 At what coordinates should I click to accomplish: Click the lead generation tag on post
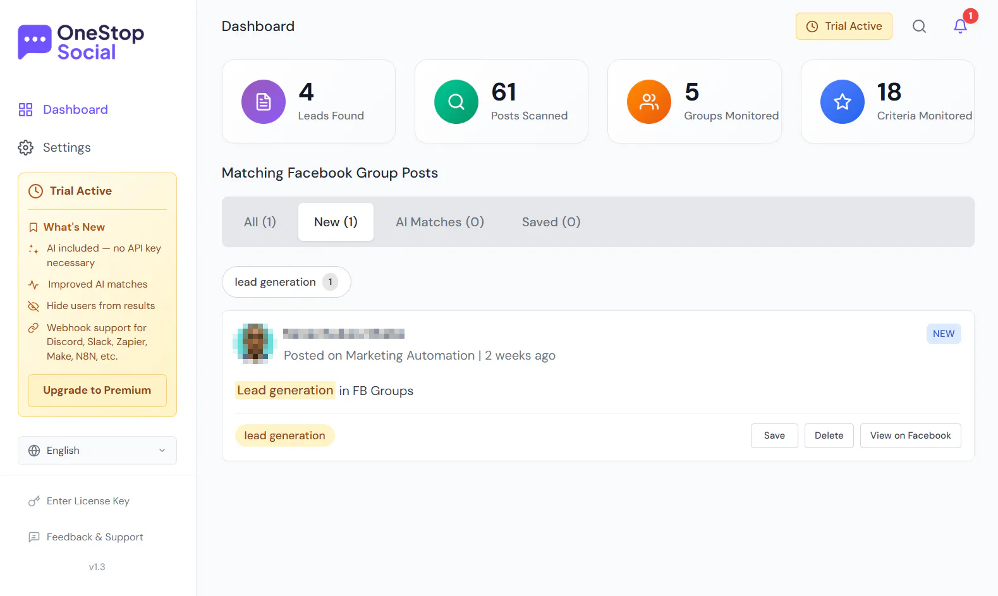coord(284,435)
